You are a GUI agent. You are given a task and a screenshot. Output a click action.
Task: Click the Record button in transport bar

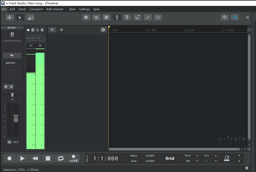pos(9,158)
